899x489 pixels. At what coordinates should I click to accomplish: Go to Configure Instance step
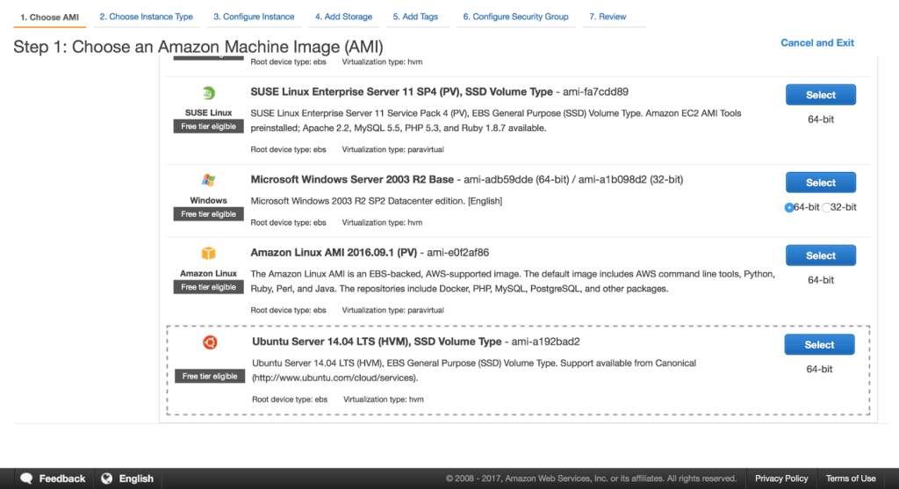[x=254, y=17]
